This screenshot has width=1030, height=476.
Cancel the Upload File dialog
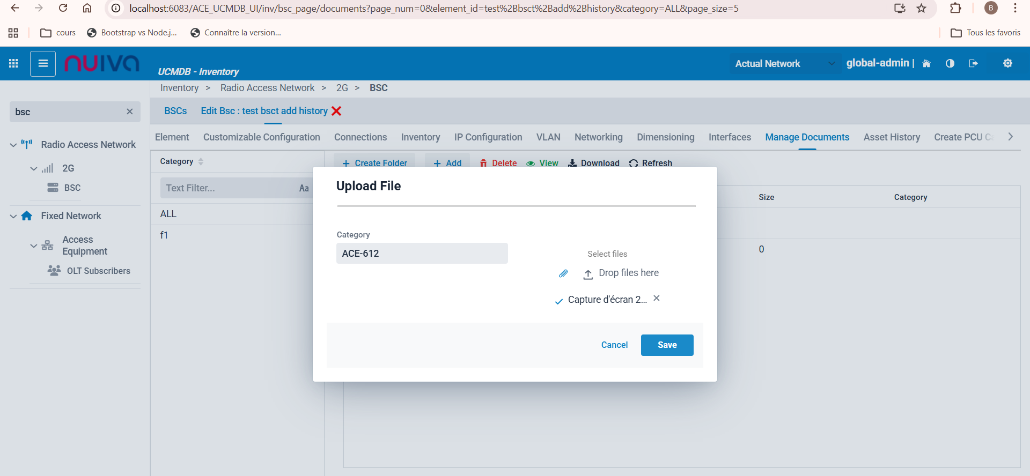click(x=614, y=345)
